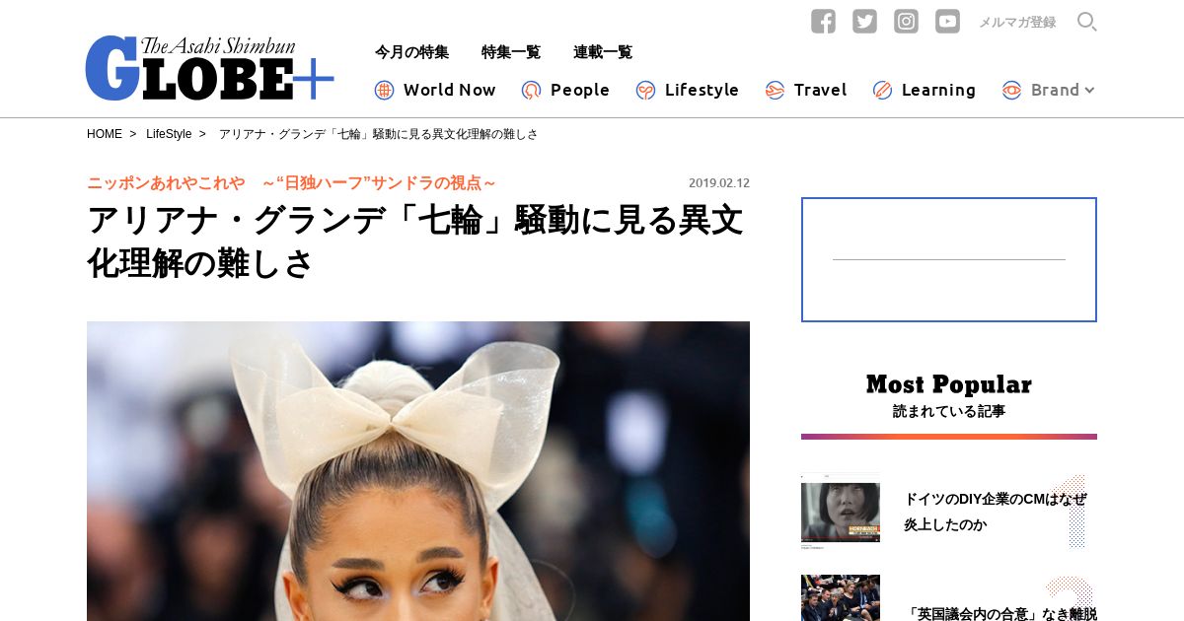
Task: Click the Learning category icon
Action: click(x=882, y=90)
